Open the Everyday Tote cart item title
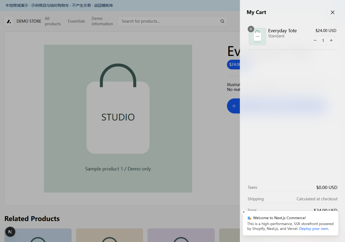 coord(282,31)
